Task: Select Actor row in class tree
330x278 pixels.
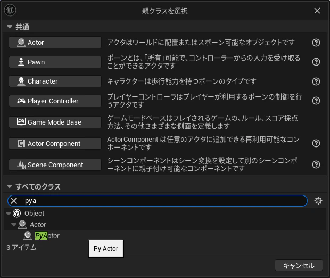Action: tap(165, 225)
